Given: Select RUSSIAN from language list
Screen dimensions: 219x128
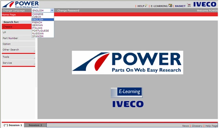Looking at the screenshot, I should pyautogui.click(x=43, y=33).
